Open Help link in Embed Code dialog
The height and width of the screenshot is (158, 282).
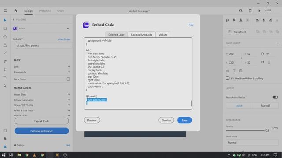click(x=191, y=25)
